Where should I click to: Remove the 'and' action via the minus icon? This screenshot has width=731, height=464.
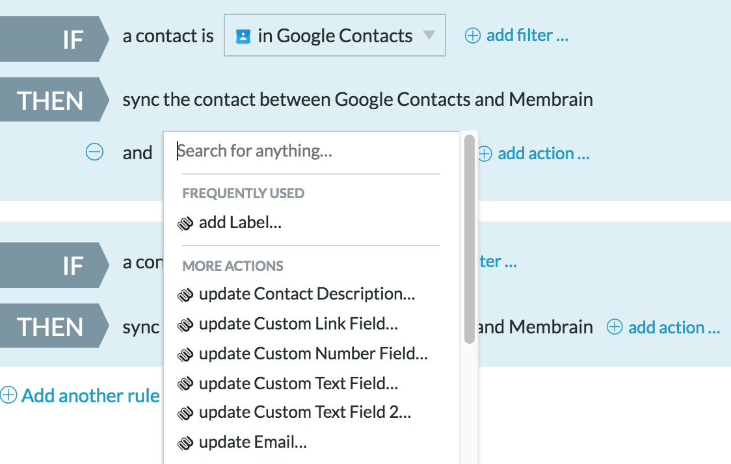(95, 152)
